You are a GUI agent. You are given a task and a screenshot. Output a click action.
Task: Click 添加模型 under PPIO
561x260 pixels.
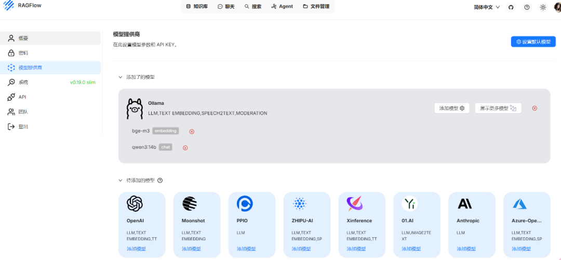tap(246, 249)
